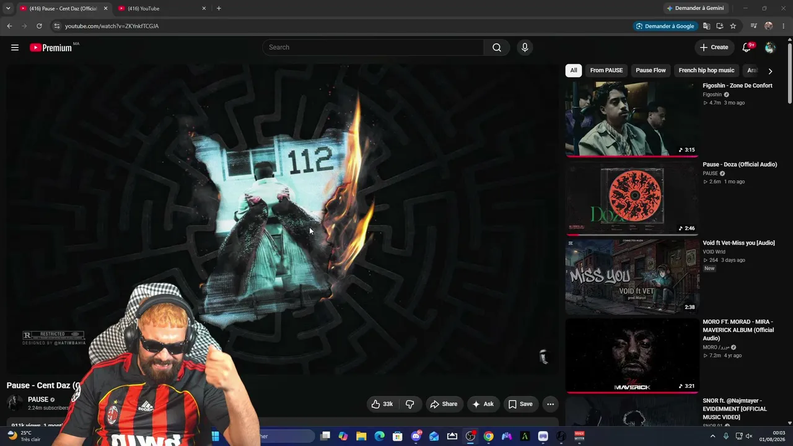Select the French hip hop music chip
The image size is (793, 446).
point(706,71)
